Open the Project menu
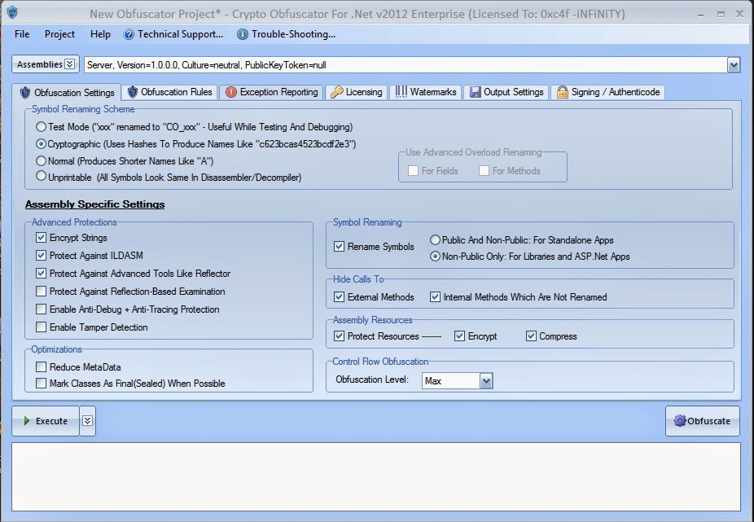754x522 pixels. pos(59,34)
